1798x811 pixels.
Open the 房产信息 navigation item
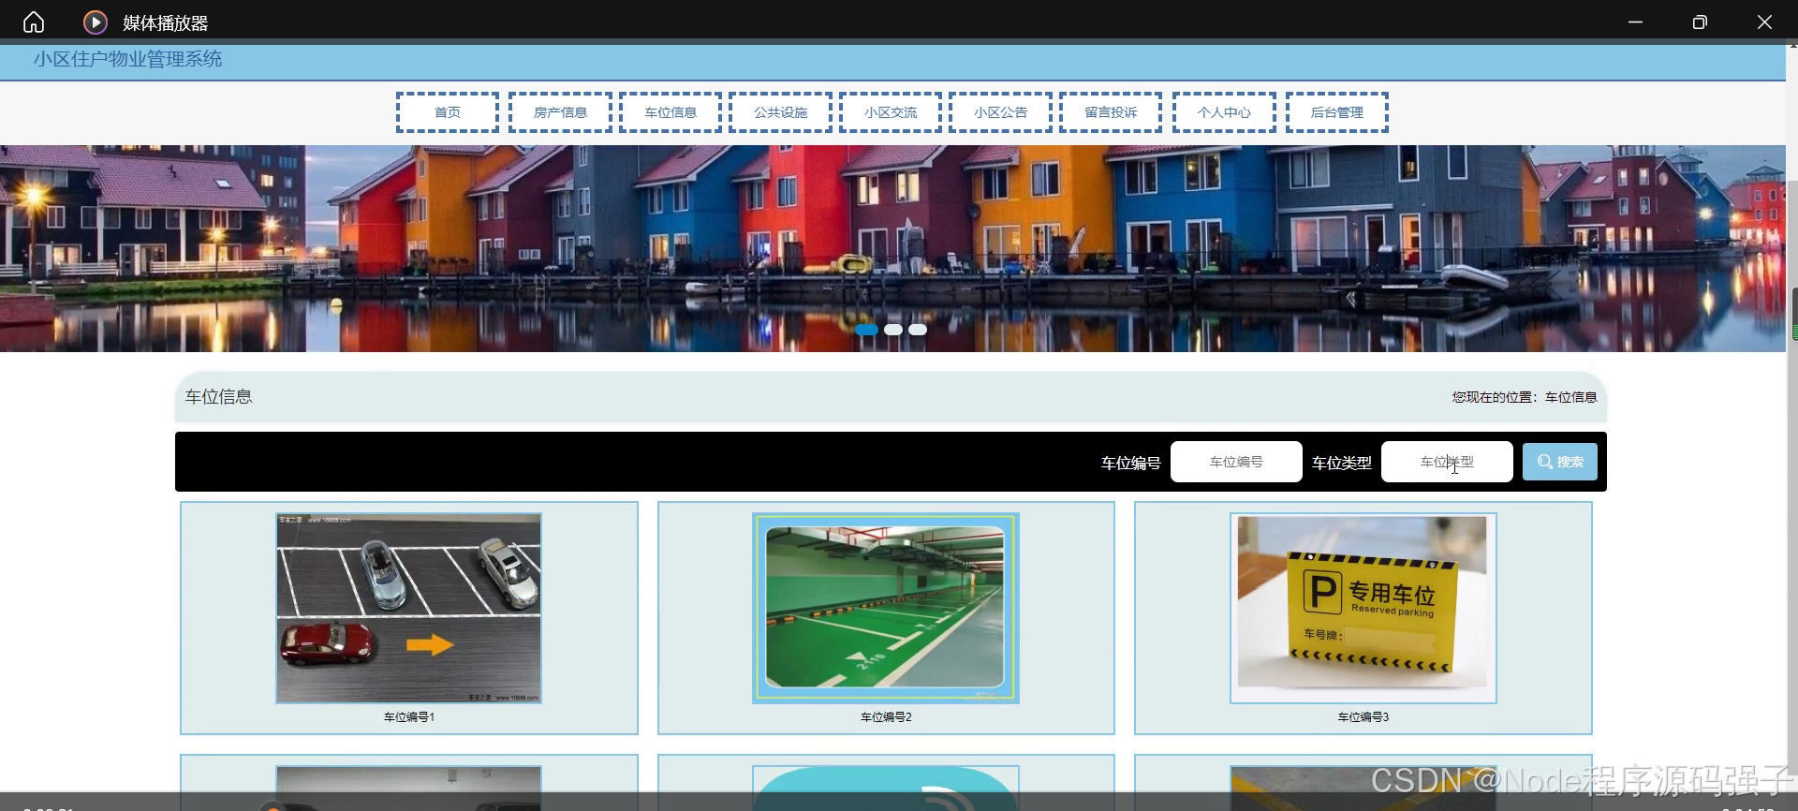click(560, 112)
